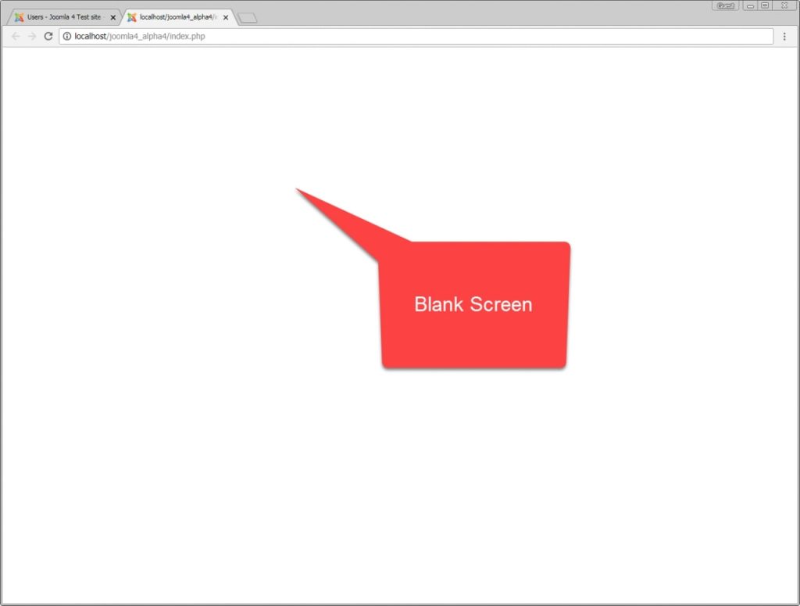
Task: Maximize the browser window
Action: click(765, 5)
